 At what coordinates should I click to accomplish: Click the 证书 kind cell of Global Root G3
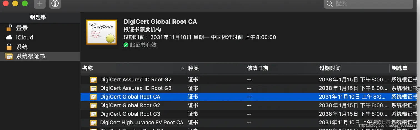coord(193,114)
